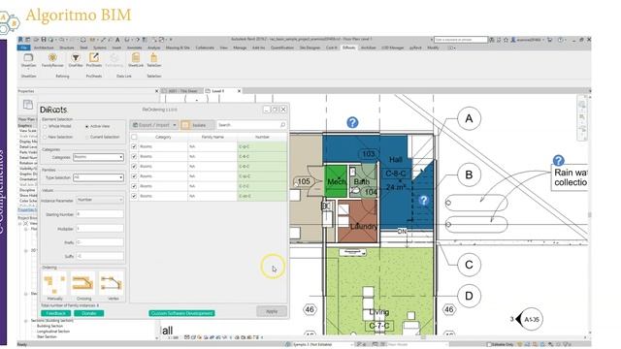Click the section marker A135
Image resolution: width=621 pixels, height=349 pixels.
[531, 319]
